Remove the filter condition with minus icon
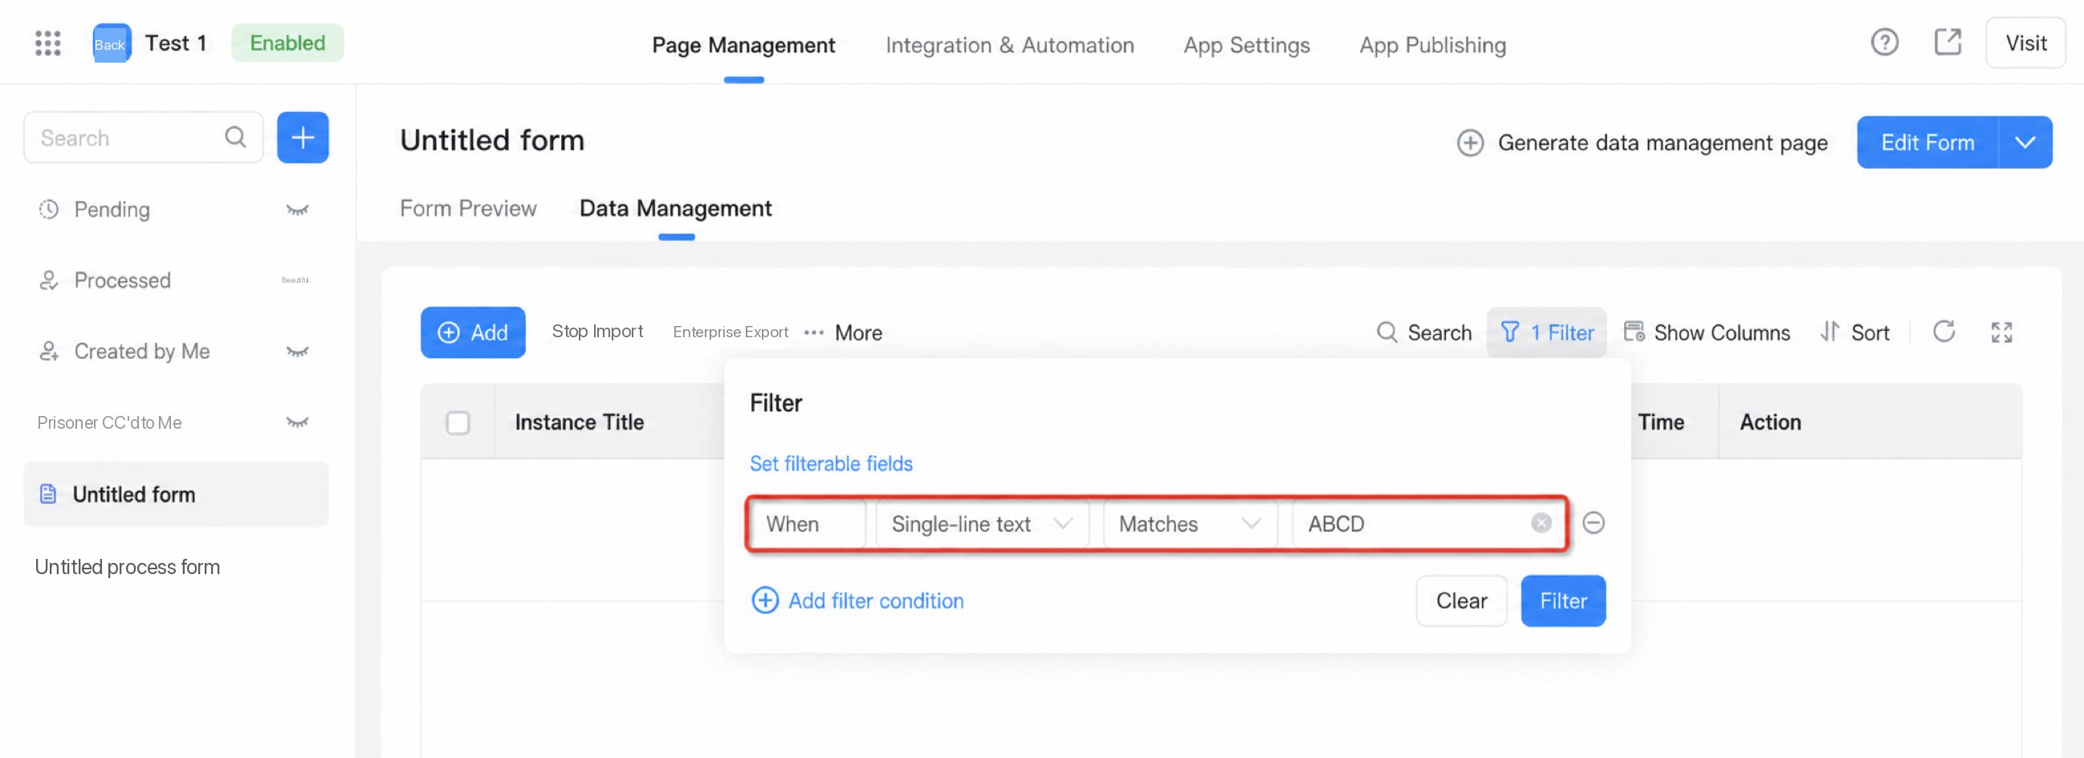Screen dimensions: 2084x758 coord(1593,523)
